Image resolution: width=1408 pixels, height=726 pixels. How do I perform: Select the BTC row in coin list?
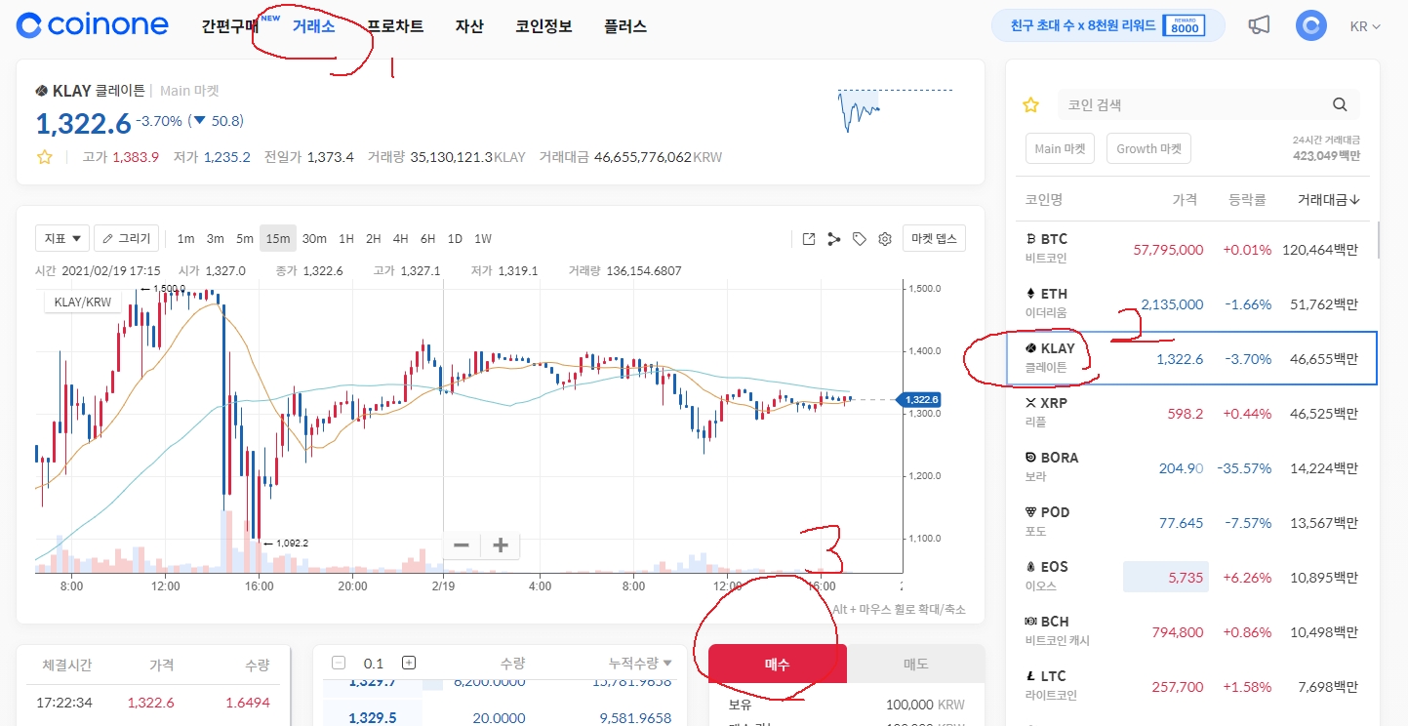[1191, 248]
